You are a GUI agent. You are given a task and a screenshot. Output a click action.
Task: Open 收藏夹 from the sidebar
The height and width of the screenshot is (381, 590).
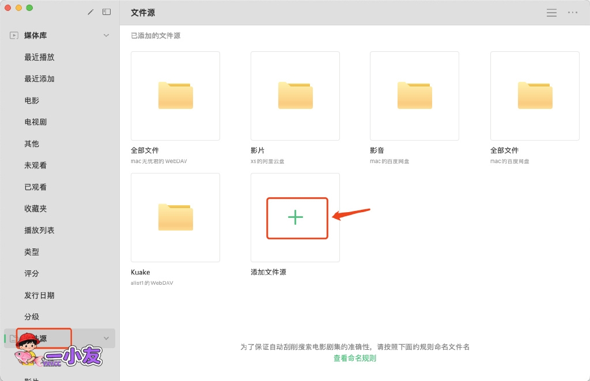point(36,209)
